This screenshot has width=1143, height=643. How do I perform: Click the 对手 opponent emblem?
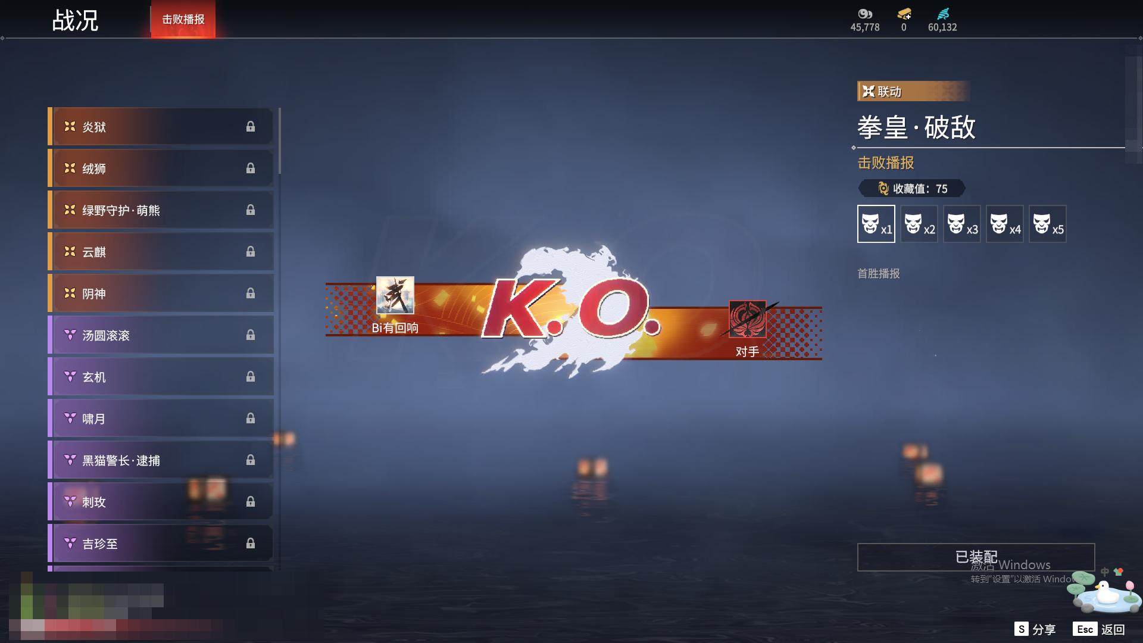pyautogui.click(x=747, y=320)
